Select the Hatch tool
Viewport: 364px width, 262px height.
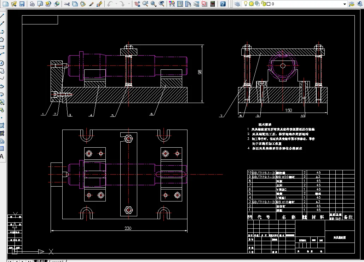[2, 126]
